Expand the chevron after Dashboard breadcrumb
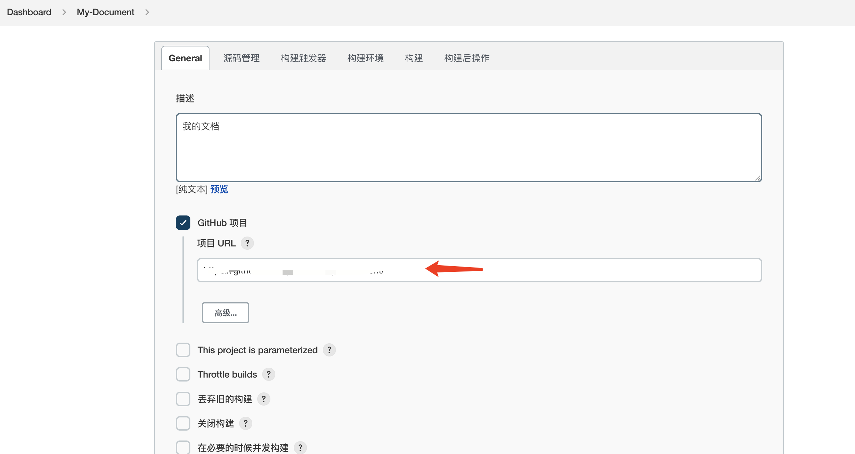Viewport: 855px width, 454px height. point(64,12)
